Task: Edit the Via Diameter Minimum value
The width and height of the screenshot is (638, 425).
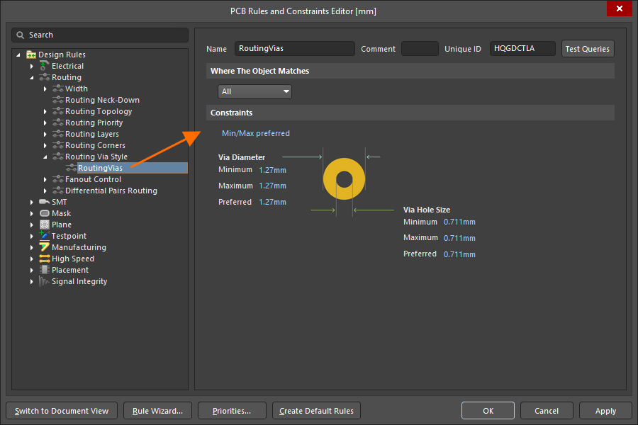Action: [272, 170]
